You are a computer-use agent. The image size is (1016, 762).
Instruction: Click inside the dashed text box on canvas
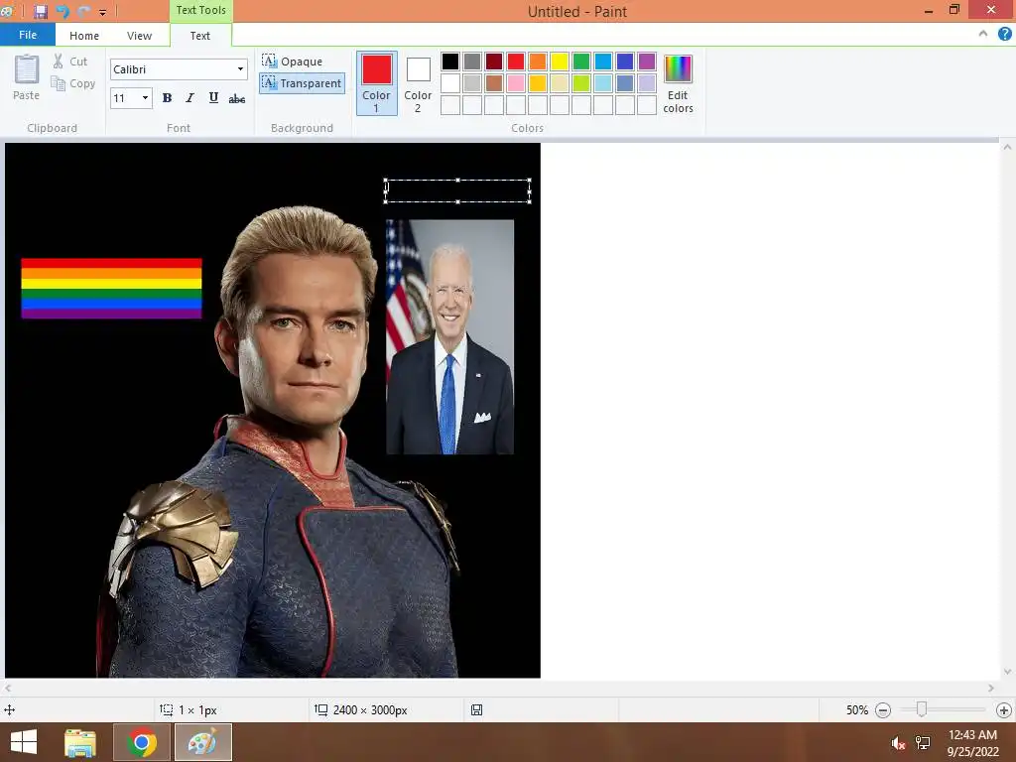(457, 191)
